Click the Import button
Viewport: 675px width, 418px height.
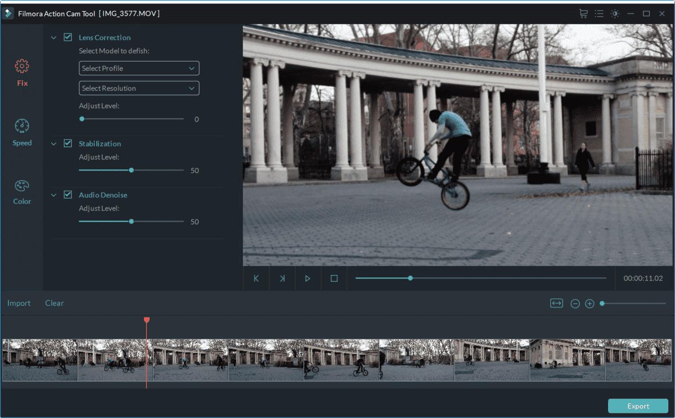[x=19, y=303]
